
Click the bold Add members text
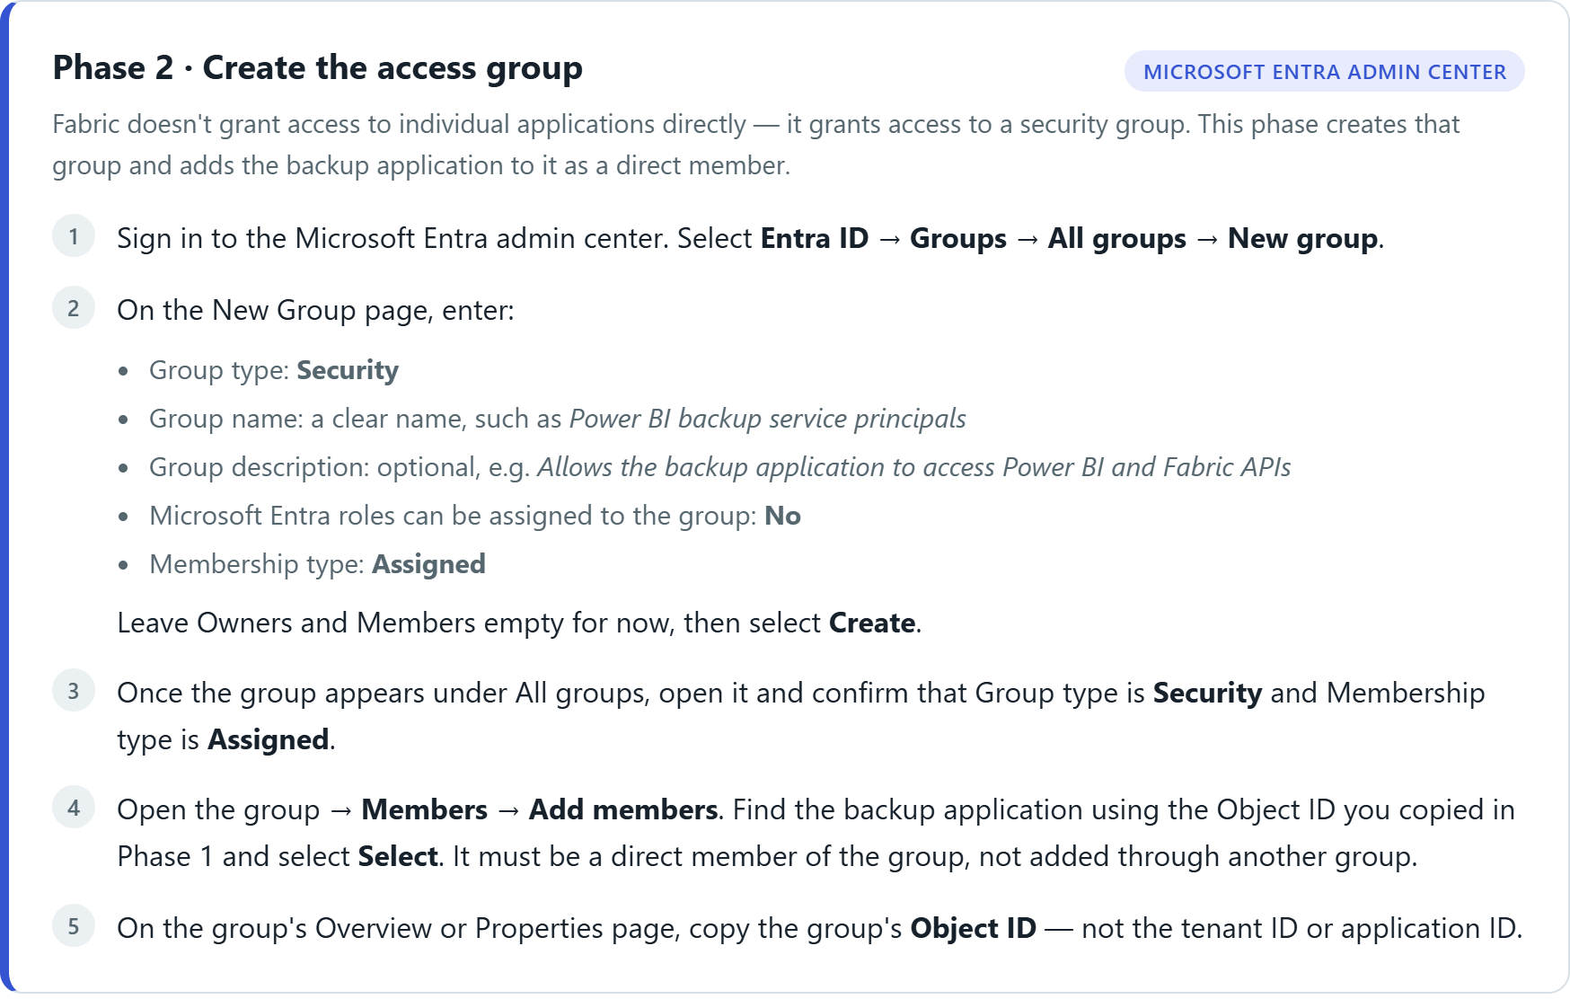tap(622, 809)
